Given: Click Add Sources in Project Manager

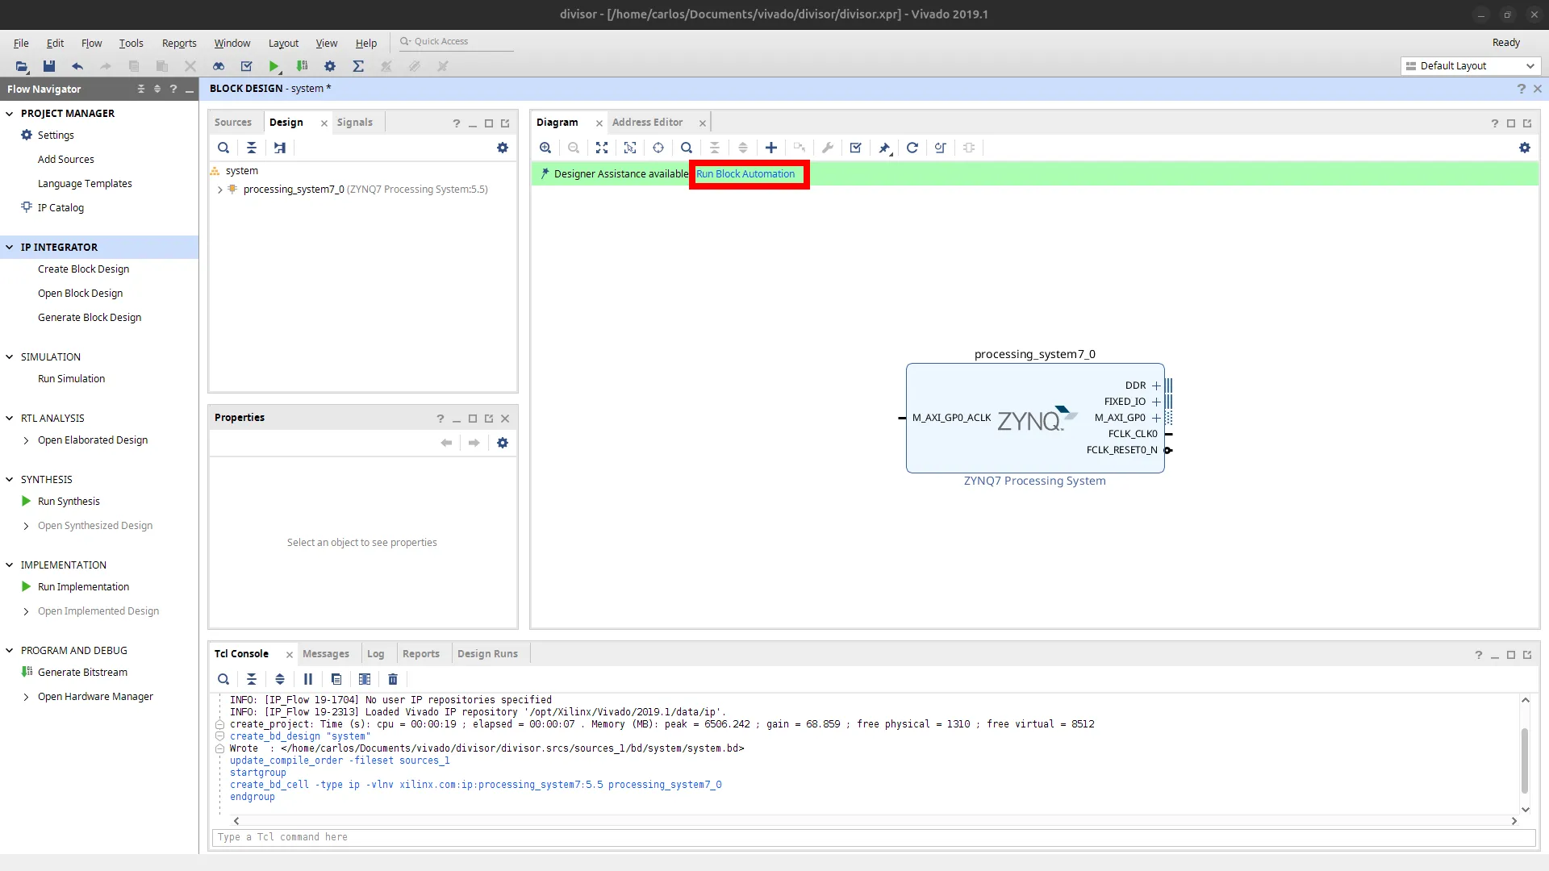Looking at the screenshot, I should click(x=65, y=160).
